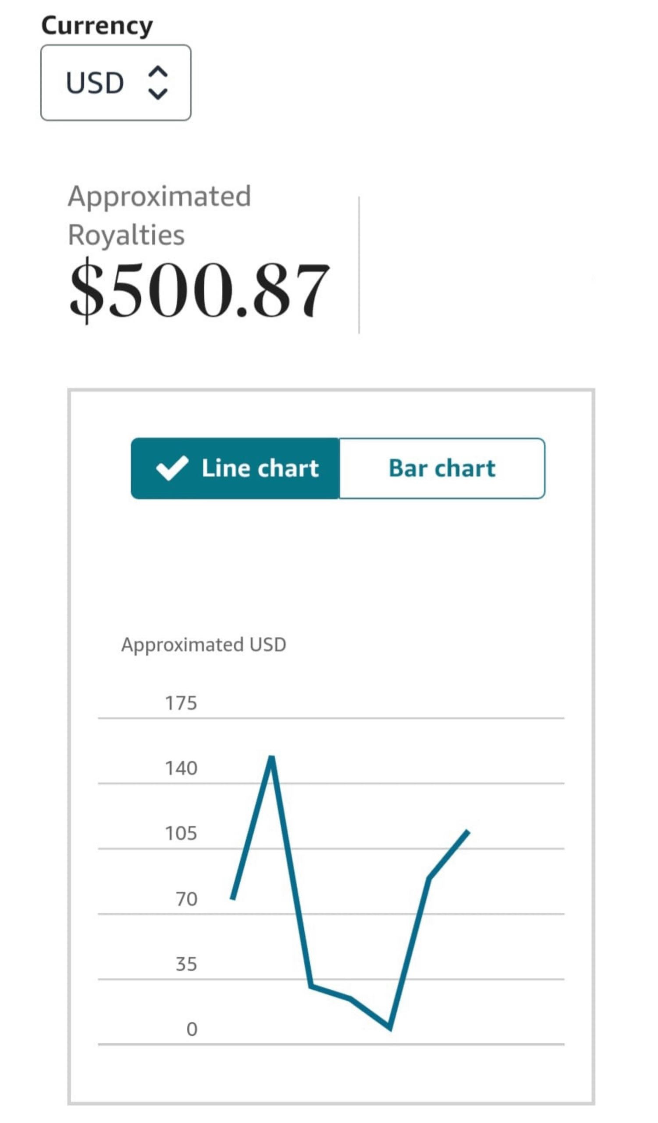Click the 105 y-axis label
658x1123 pixels.
(x=181, y=833)
